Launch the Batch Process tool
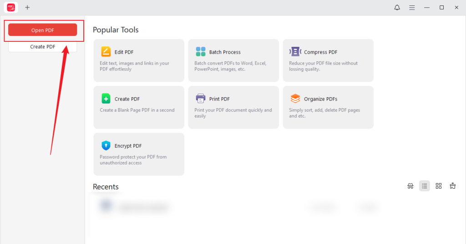This screenshot has width=466, height=244. [x=233, y=60]
